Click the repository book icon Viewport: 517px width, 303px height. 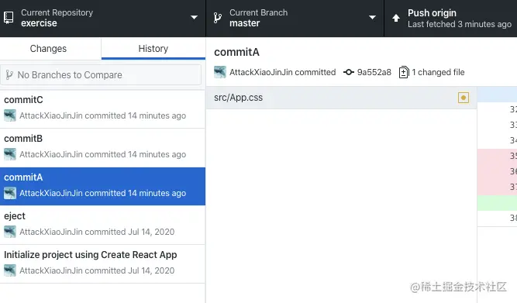pyautogui.click(x=9, y=18)
